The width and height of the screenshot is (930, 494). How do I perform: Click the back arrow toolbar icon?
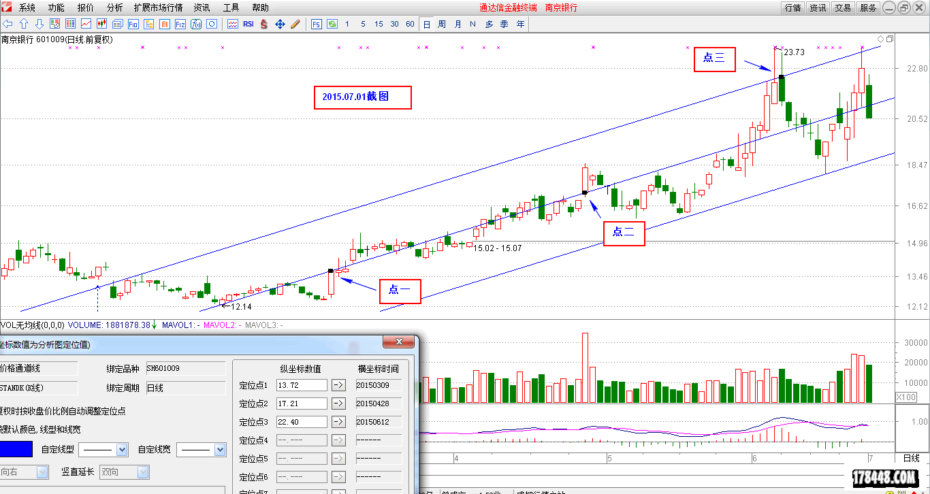point(8,24)
